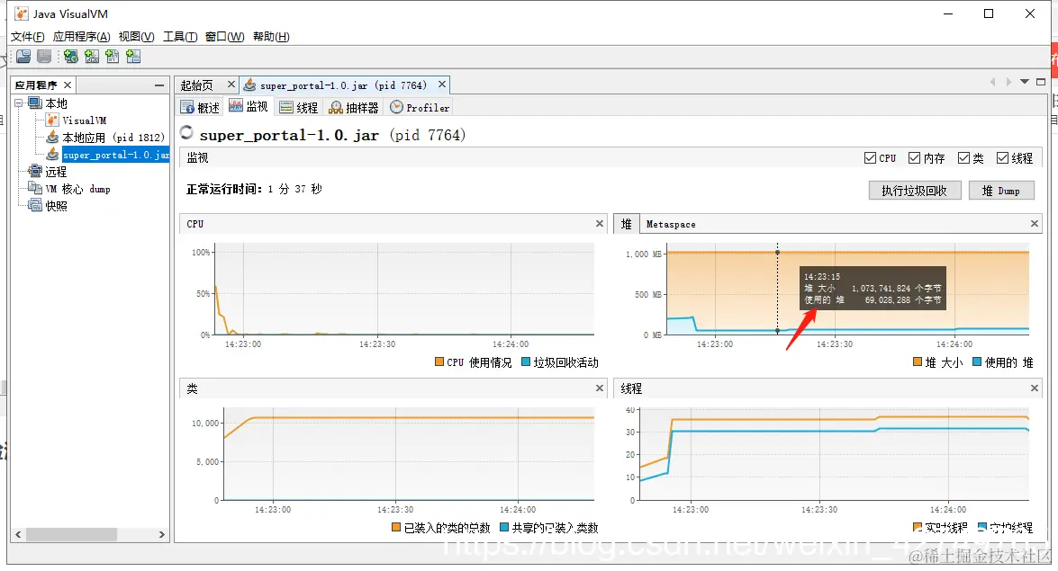Click the 执行垃圾回收 button
This screenshot has height=571, width=1058.
tap(914, 191)
